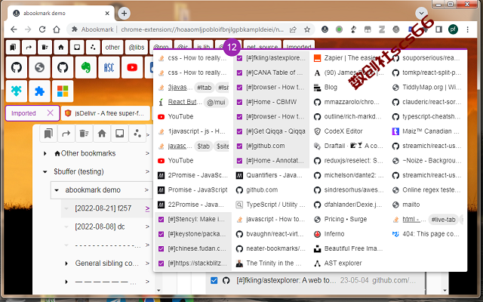The height and width of the screenshot is (302, 483).
Task: Open the blue puzzle piece tile
Action: [39, 91]
